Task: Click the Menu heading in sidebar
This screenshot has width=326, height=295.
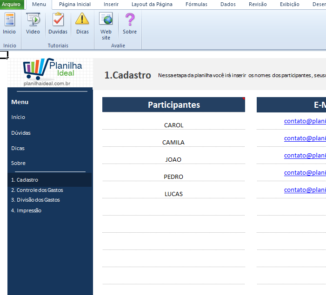Action: (20, 102)
